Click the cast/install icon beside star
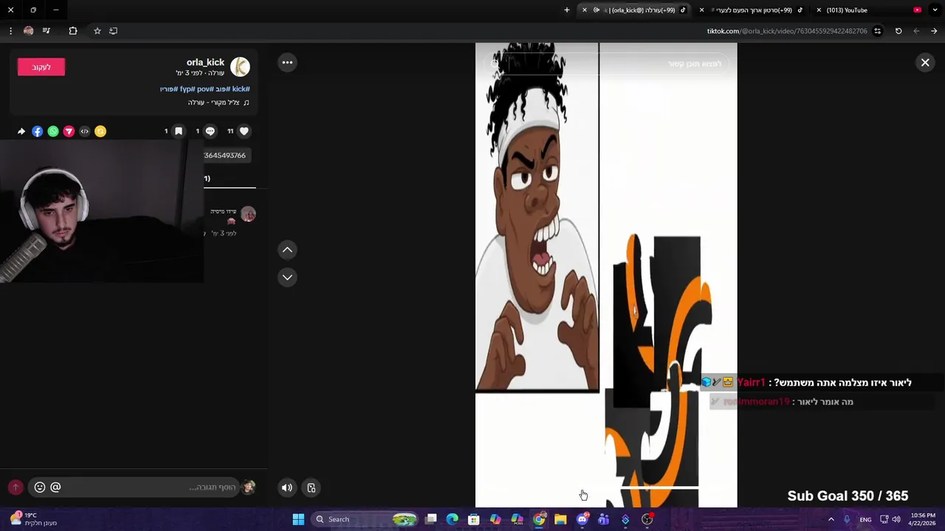 113,31
